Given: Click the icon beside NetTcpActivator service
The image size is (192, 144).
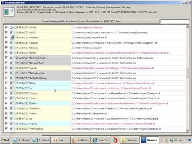Looking at the screenshot, I should point(12,73).
